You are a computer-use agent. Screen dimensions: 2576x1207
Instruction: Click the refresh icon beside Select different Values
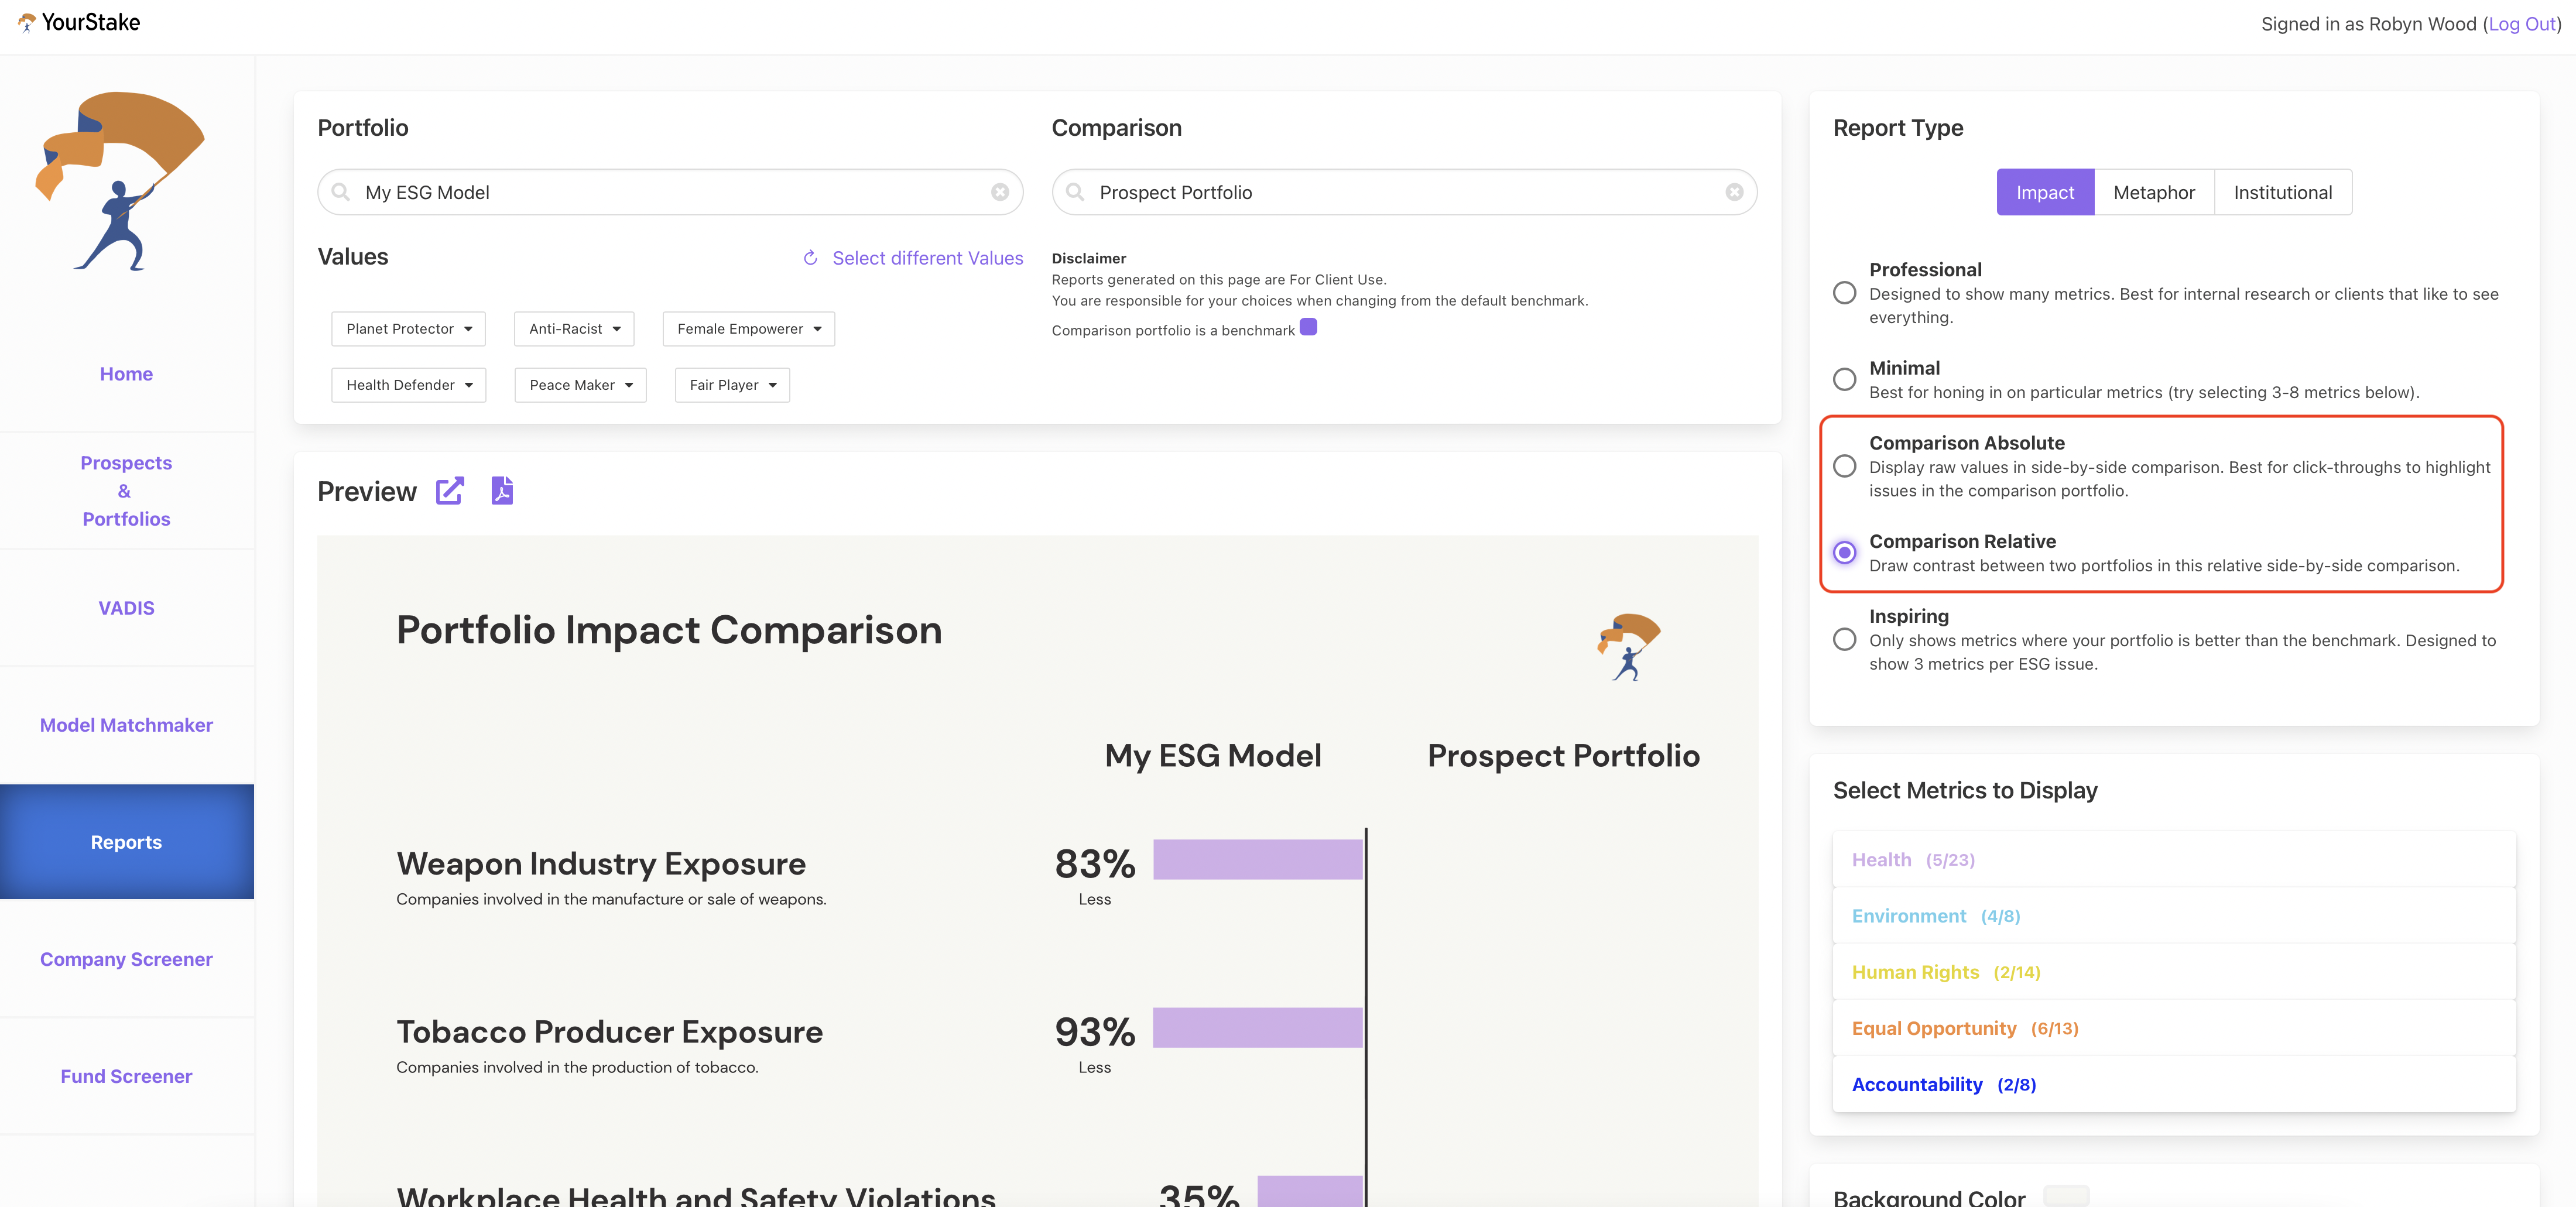(x=810, y=258)
